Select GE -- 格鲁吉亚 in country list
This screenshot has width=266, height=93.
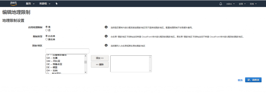pyautogui.click(x=65, y=64)
